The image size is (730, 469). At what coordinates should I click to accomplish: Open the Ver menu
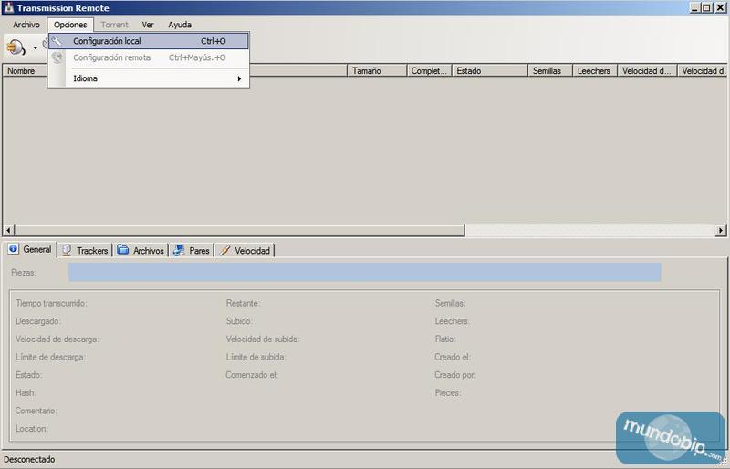[148, 25]
